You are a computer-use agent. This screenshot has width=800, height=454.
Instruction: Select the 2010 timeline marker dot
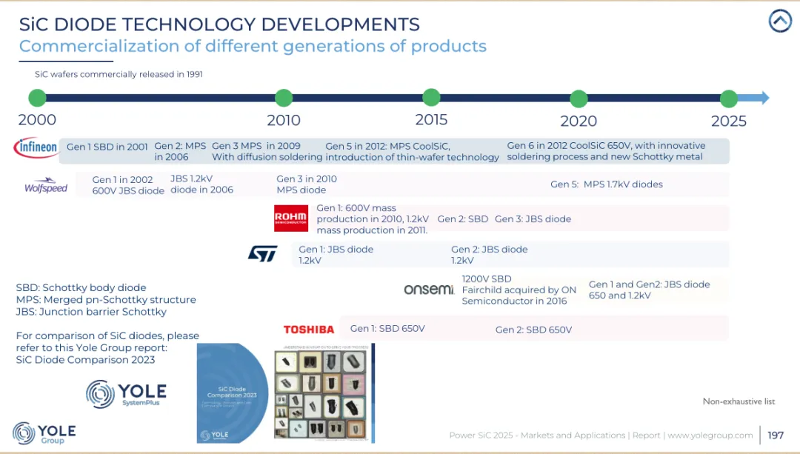pyautogui.click(x=284, y=98)
